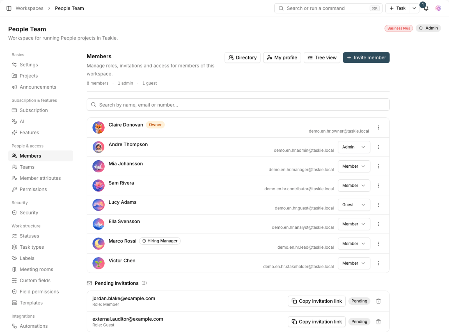Toggle the sidebar panel icon
Screen dimensions: 449x335
click(x=9, y=8)
